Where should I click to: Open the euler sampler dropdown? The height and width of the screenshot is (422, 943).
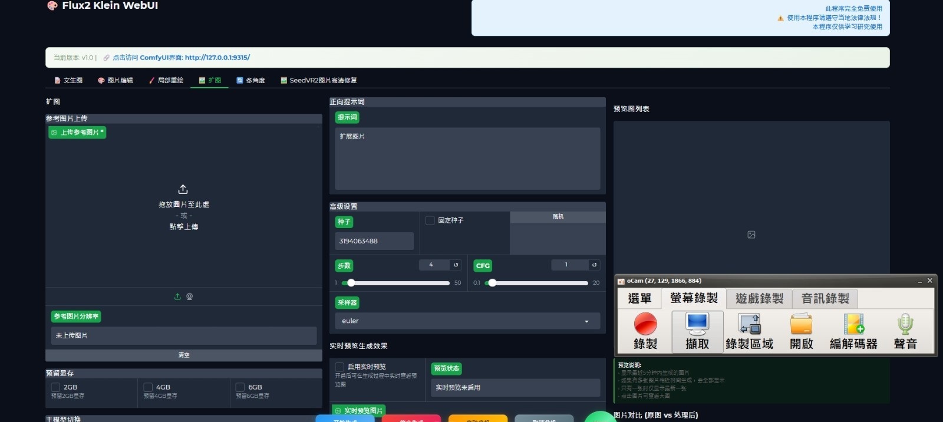coord(467,321)
